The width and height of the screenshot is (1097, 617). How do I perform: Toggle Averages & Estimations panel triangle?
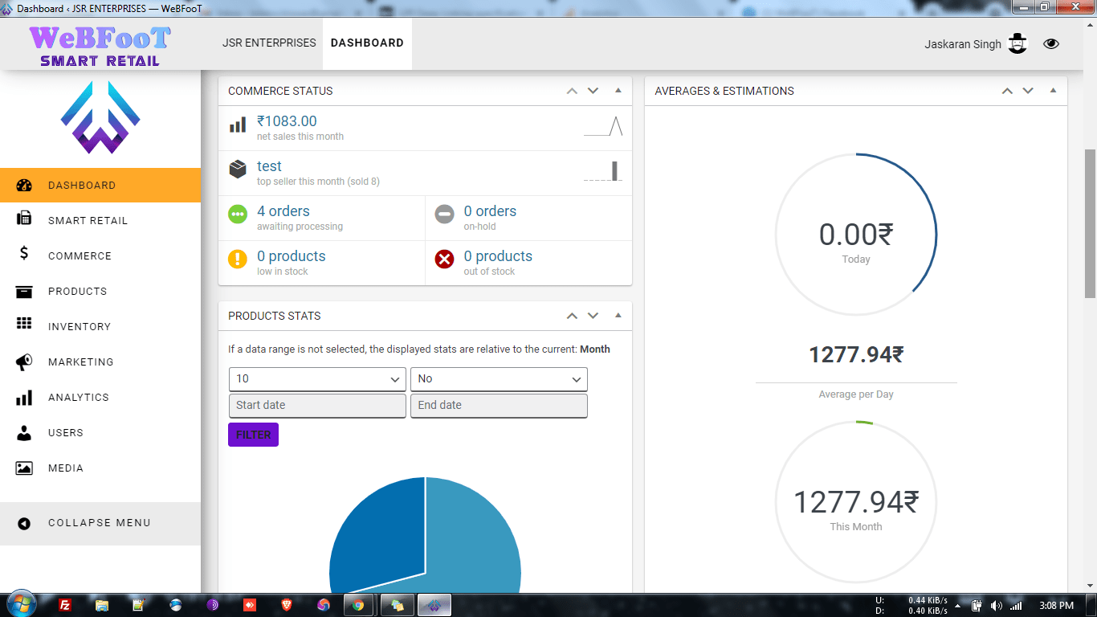click(x=1053, y=91)
